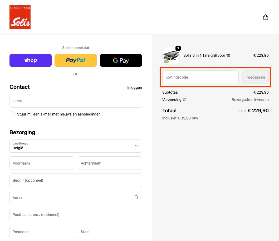Expand the Land/regio country dropdown

pos(76,146)
